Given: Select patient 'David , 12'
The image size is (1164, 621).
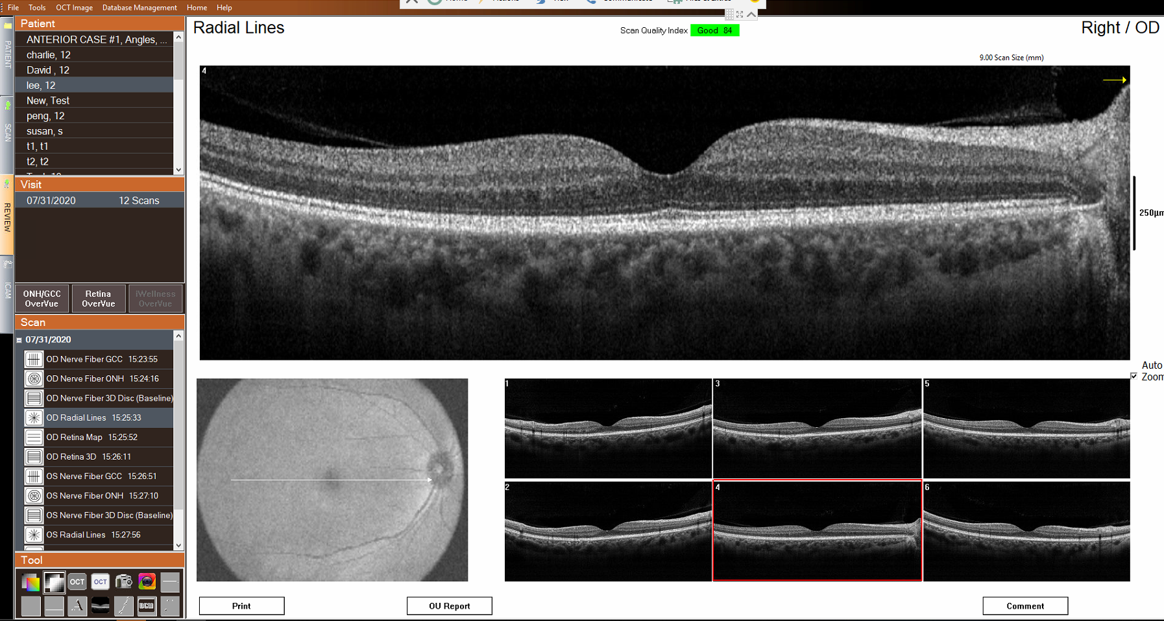Looking at the screenshot, I should click(x=94, y=70).
